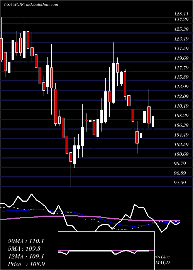The height and width of the screenshot is (270, 193).
Task: Click the 117.79 price axis label
Action: click(x=181, y=67)
